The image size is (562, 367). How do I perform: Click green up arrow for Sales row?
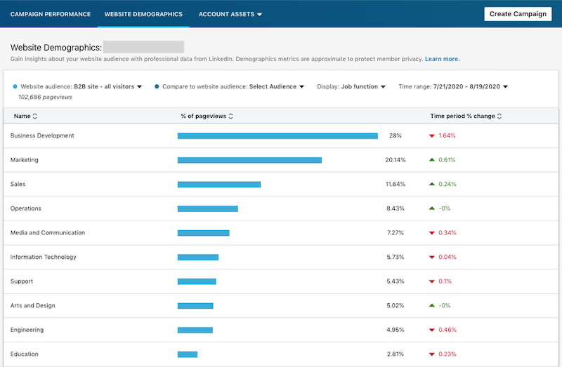click(432, 185)
